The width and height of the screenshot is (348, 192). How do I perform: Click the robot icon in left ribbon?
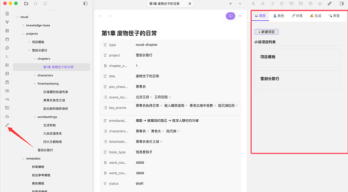7,116
